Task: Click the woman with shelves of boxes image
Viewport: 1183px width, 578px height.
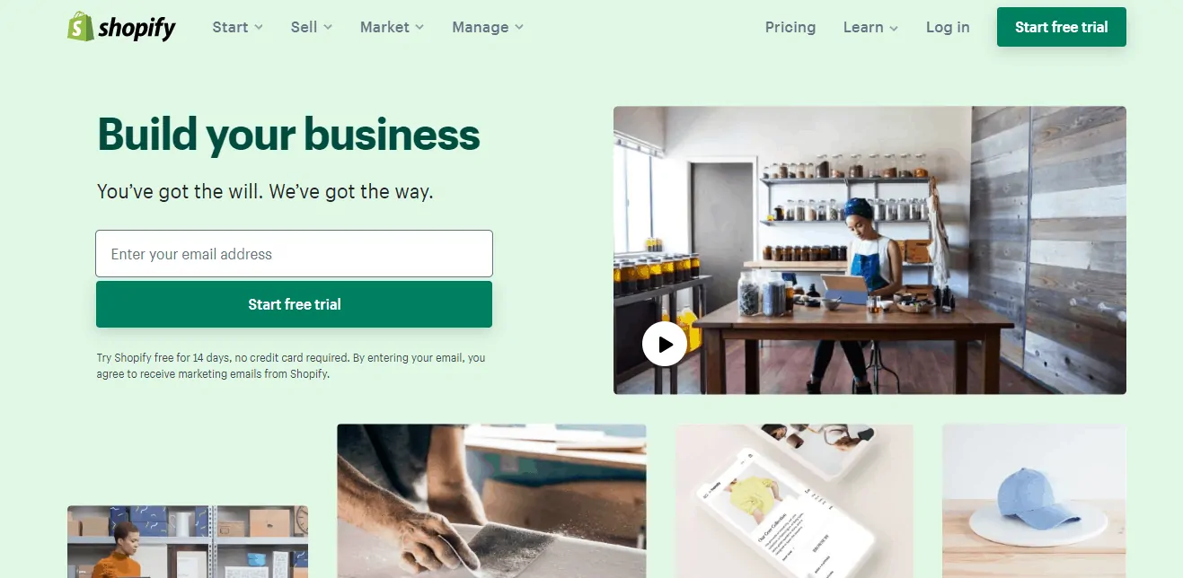Action: (188, 542)
